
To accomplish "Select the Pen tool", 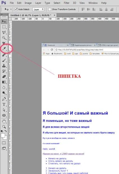I will point(4,99).
